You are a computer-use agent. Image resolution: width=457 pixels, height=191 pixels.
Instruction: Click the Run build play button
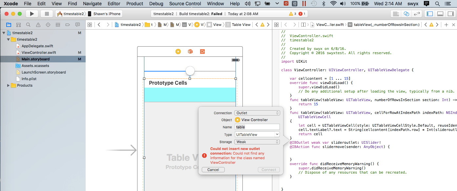[32, 14]
